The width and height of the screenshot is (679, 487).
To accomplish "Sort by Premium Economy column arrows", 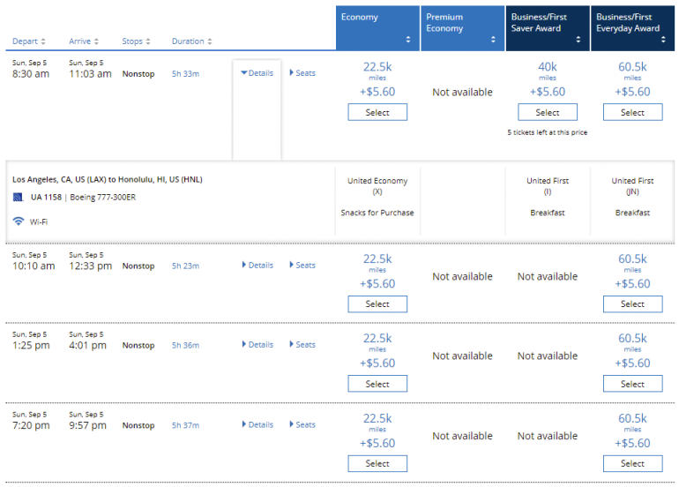I will coord(493,40).
